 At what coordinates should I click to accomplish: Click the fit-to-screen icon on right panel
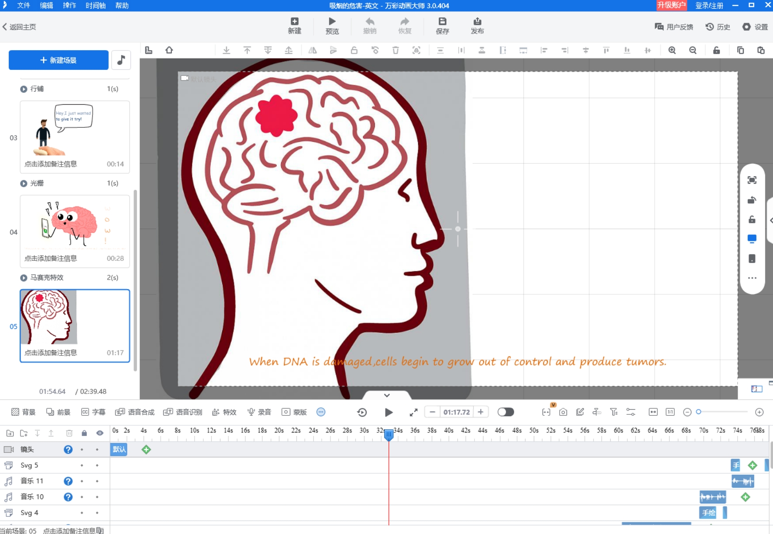[752, 180]
